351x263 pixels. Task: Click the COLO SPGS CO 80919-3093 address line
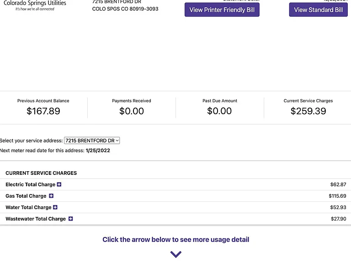click(125, 9)
